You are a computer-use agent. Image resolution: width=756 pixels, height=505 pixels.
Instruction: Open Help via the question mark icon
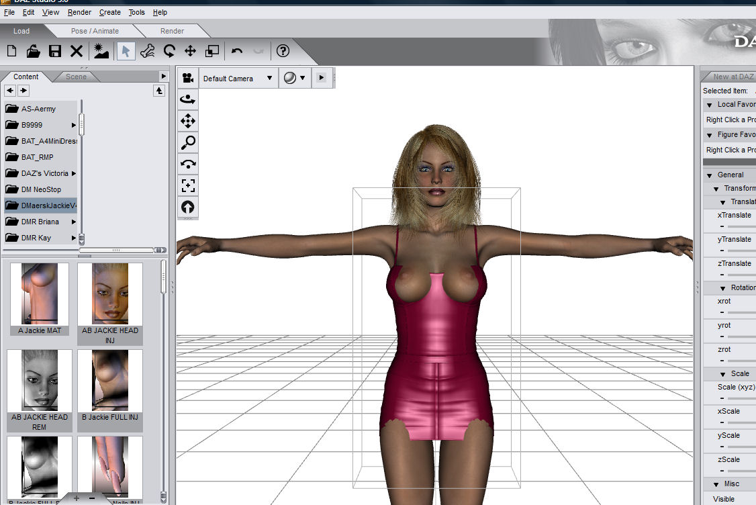(x=283, y=51)
